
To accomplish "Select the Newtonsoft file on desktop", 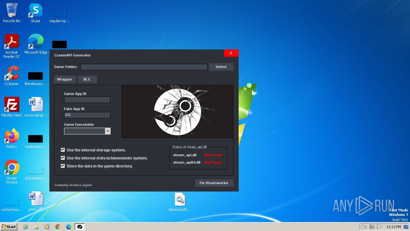I will (x=180, y=202).
